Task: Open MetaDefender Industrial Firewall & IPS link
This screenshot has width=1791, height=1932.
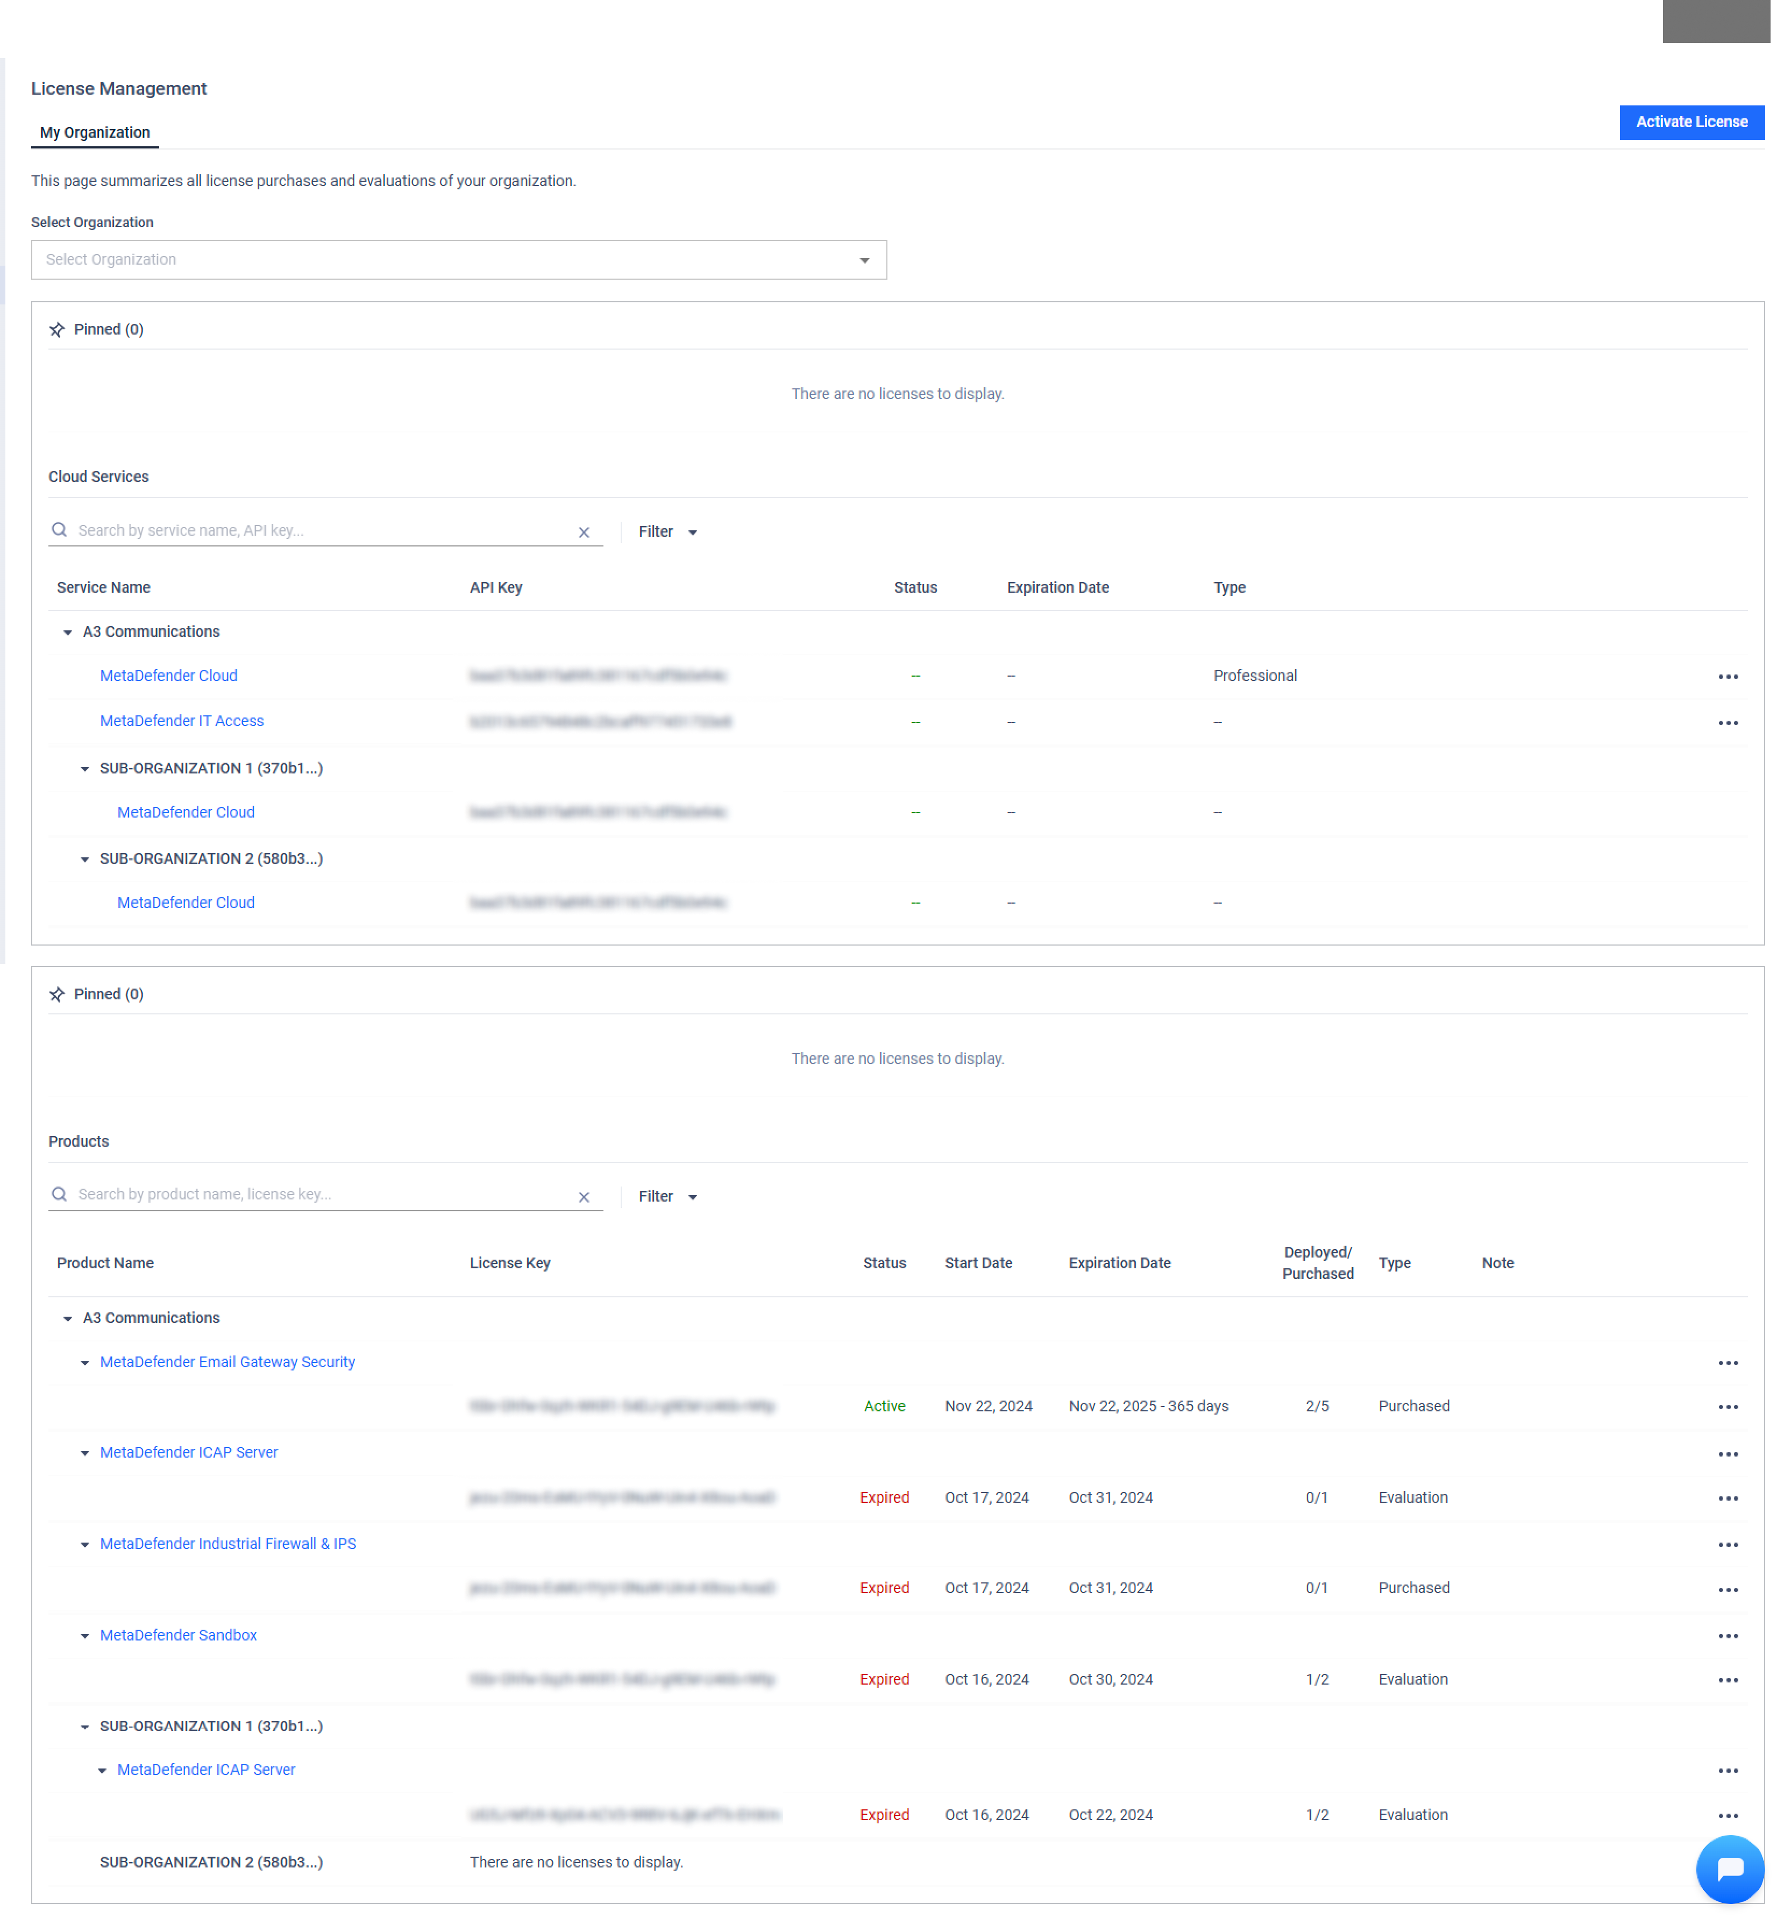Action: tap(228, 1543)
